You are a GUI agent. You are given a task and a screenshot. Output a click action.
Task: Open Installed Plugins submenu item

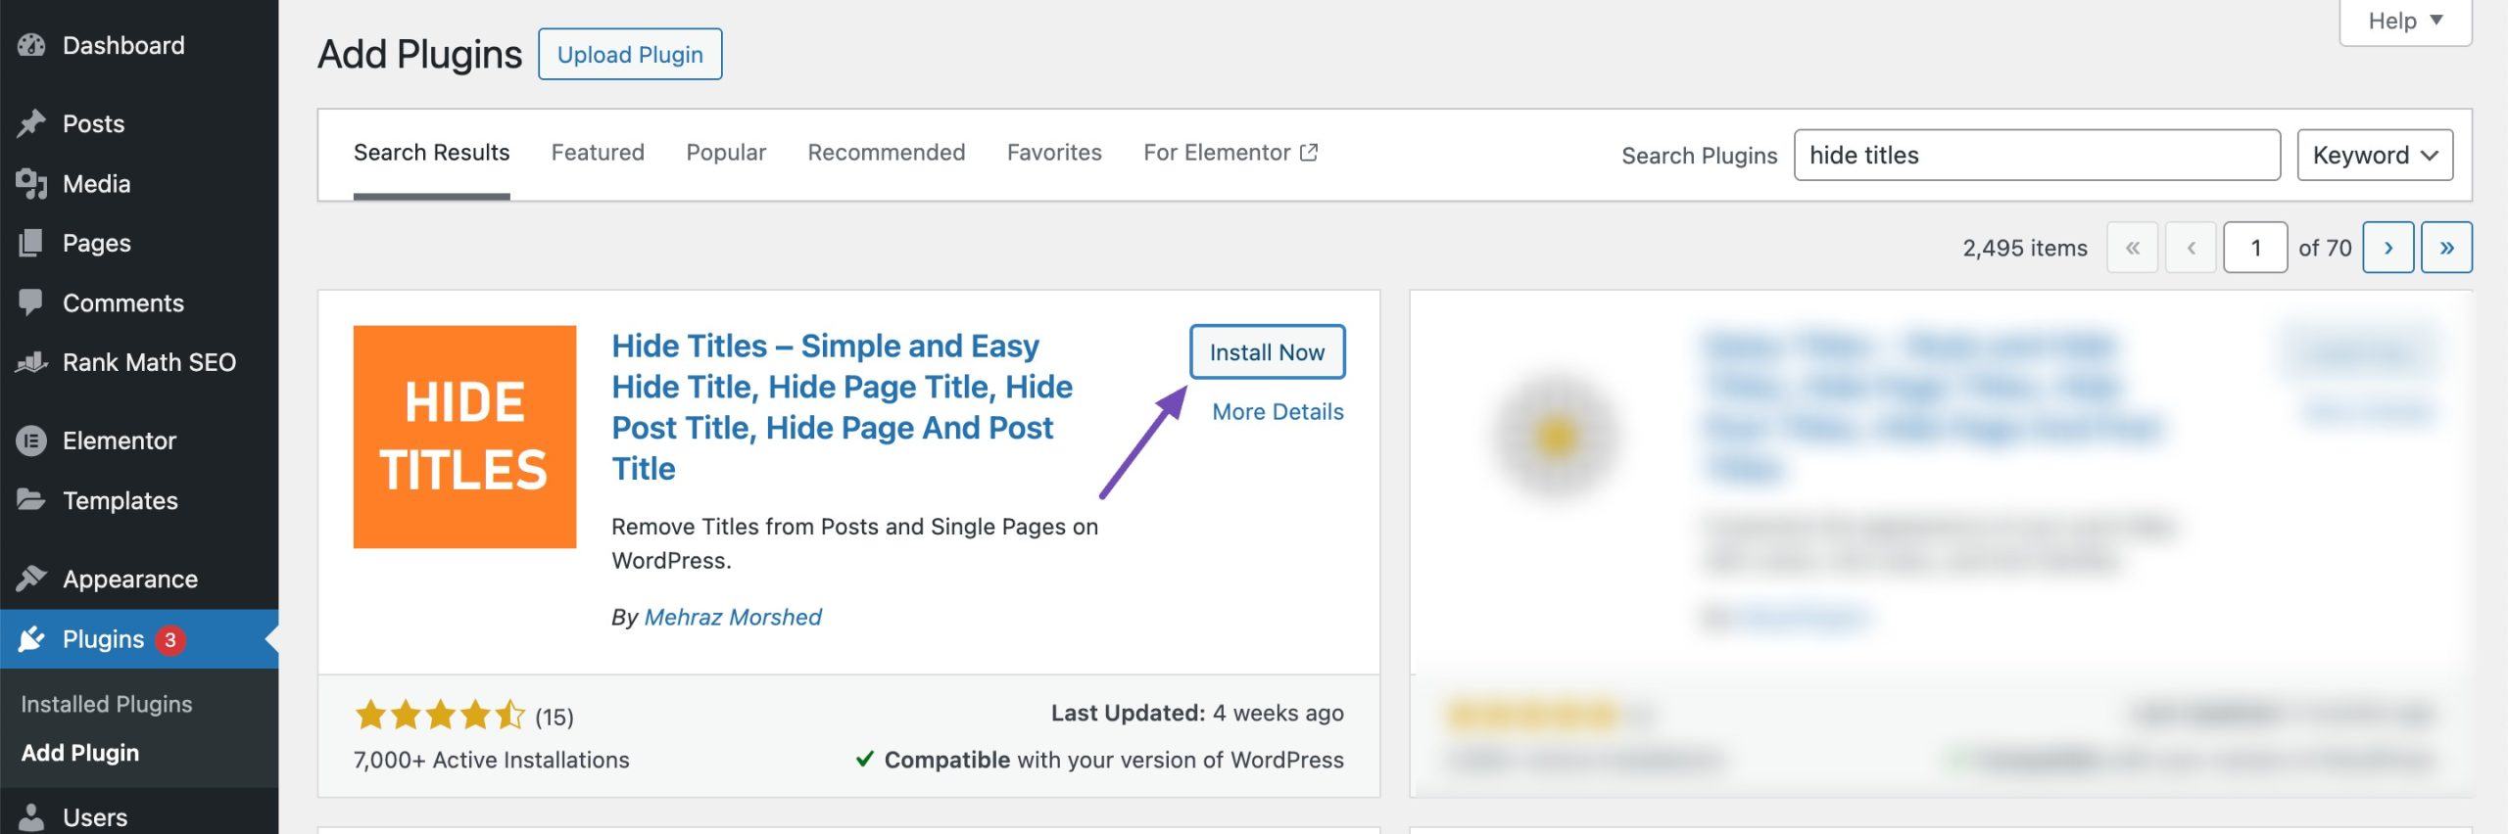point(107,704)
